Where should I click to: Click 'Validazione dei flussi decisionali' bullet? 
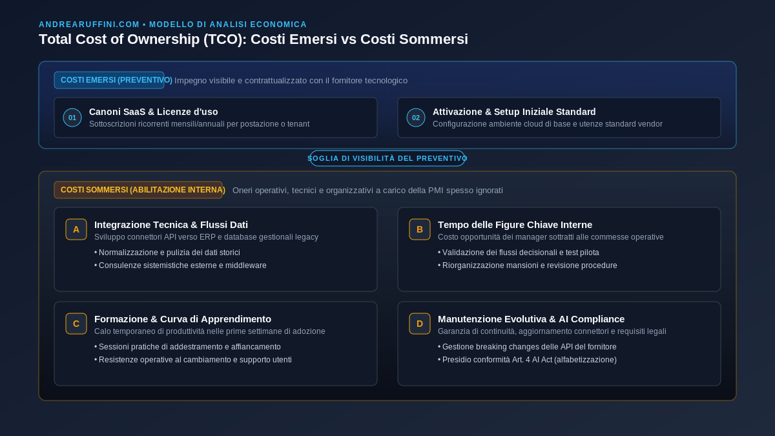(x=519, y=253)
